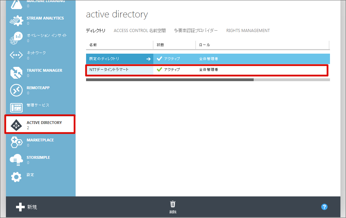Open the Marketplace icon in sidebar
The height and width of the screenshot is (218, 346).
pyautogui.click(x=16, y=142)
